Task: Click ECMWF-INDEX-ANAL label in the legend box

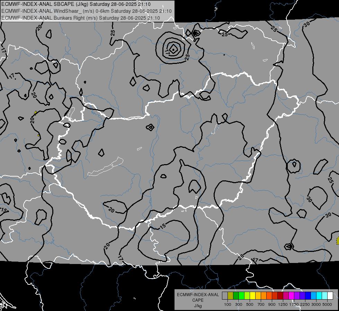Action: click(x=198, y=295)
